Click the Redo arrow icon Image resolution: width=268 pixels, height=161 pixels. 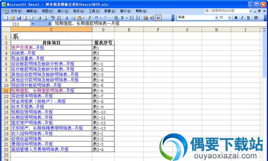point(105,18)
